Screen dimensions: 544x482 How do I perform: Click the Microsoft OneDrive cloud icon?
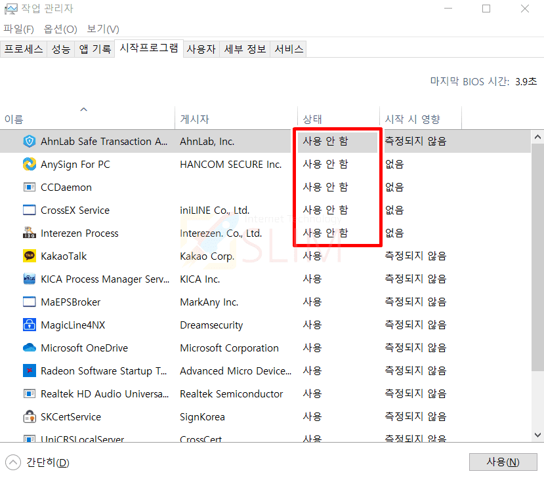(30, 348)
